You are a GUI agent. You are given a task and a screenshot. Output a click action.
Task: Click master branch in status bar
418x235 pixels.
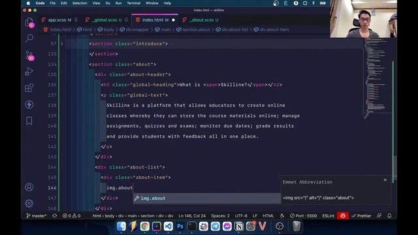pyautogui.click(x=37, y=216)
